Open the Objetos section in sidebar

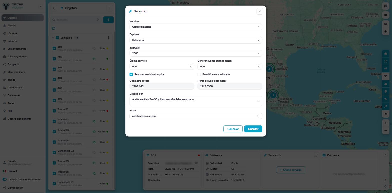(x=23, y=18)
